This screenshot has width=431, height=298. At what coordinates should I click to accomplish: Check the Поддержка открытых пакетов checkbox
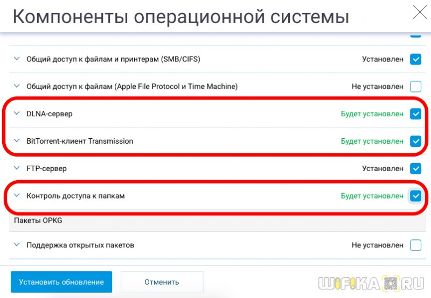tap(415, 245)
